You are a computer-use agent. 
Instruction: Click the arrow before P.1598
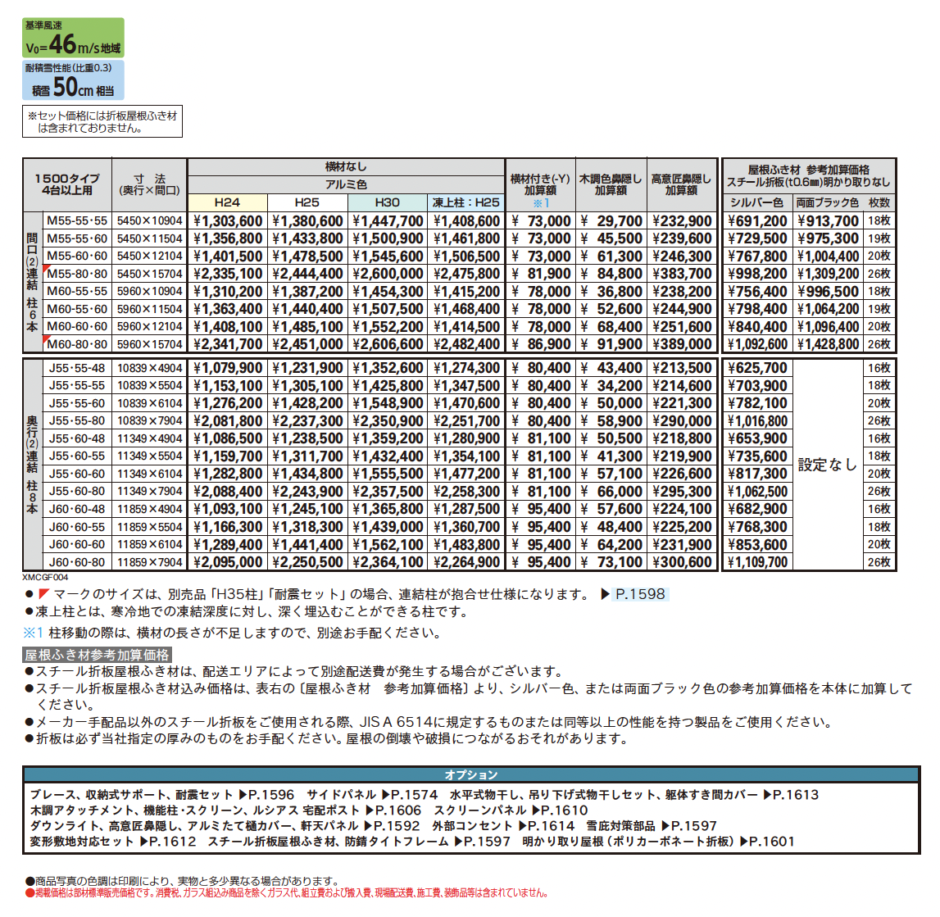click(606, 594)
